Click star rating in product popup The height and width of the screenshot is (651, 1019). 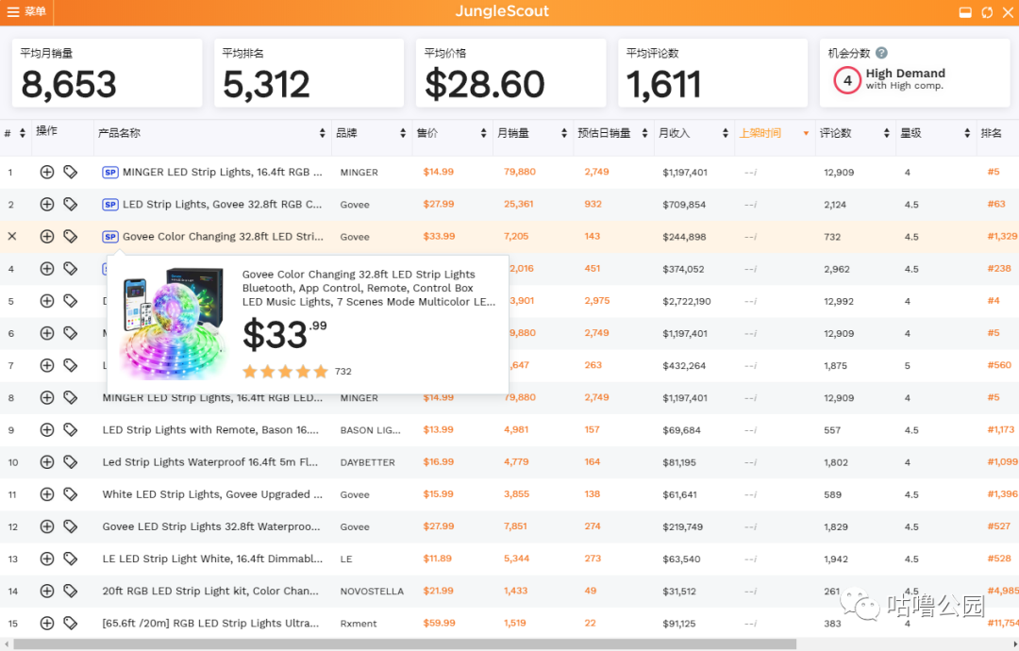285,372
